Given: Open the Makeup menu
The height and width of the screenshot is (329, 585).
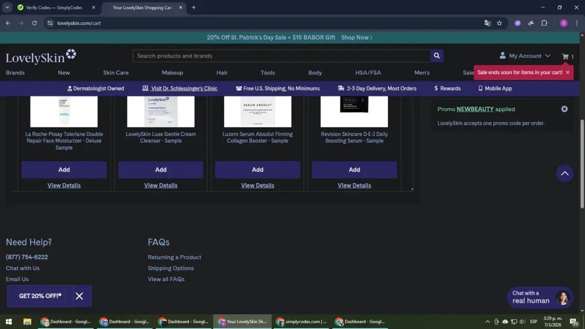Looking at the screenshot, I should (x=173, y=73).
